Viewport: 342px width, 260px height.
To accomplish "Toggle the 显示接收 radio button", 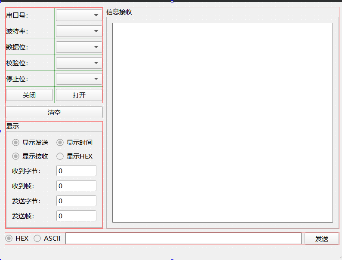I will [30, 156].
